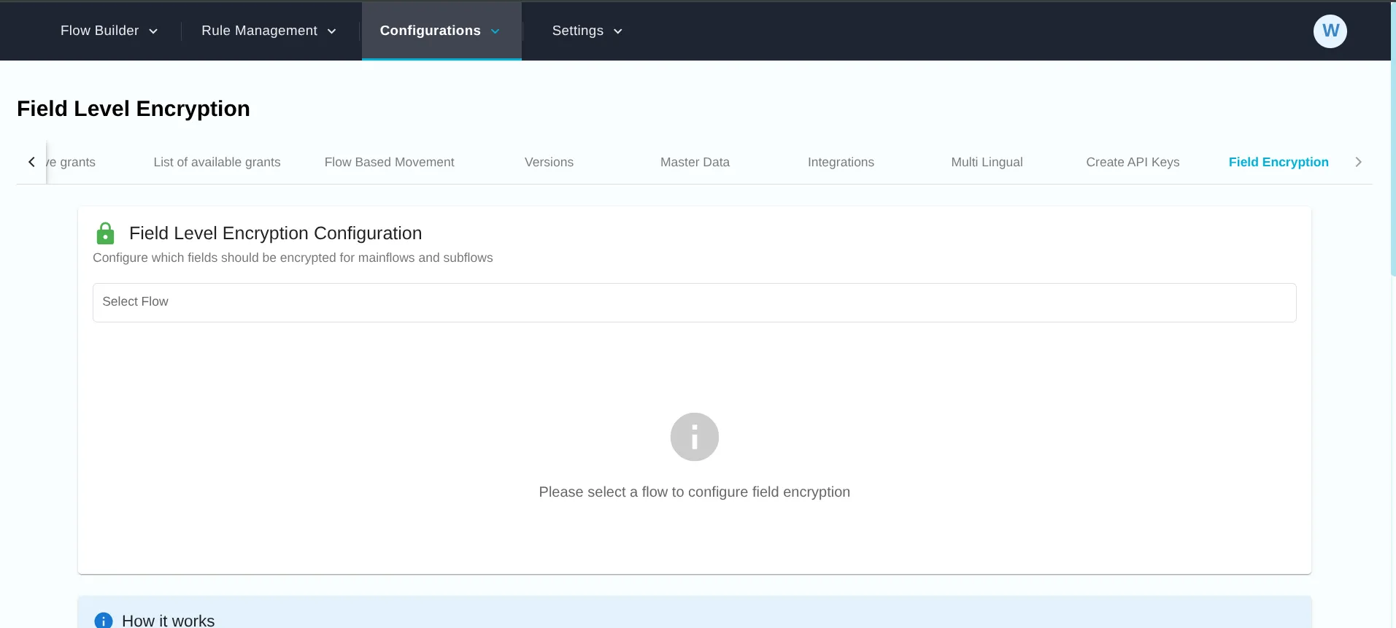Open the Create API Keys tab
This screenshot has width=1396, height=628.
(x=1133, y=162)
